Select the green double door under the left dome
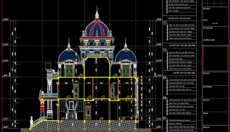230x132 pixels. tap(69, 71)
